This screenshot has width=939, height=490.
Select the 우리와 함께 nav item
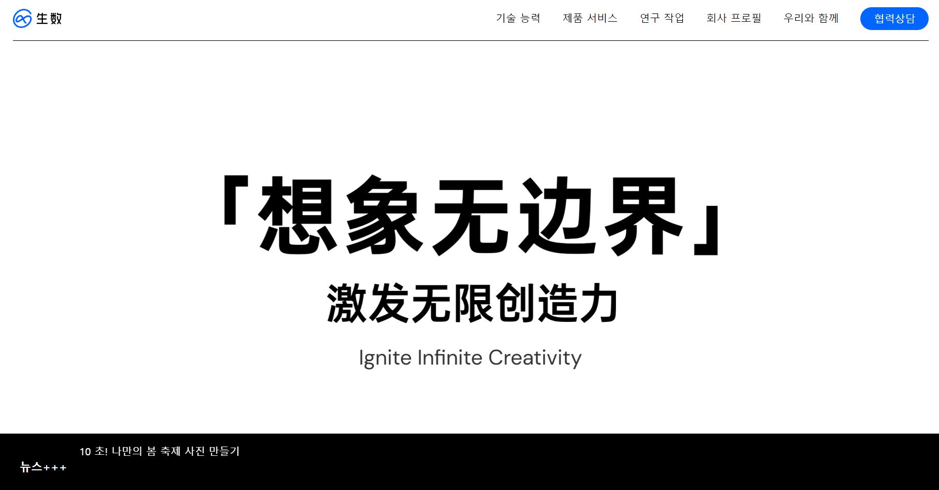point(811,18)
